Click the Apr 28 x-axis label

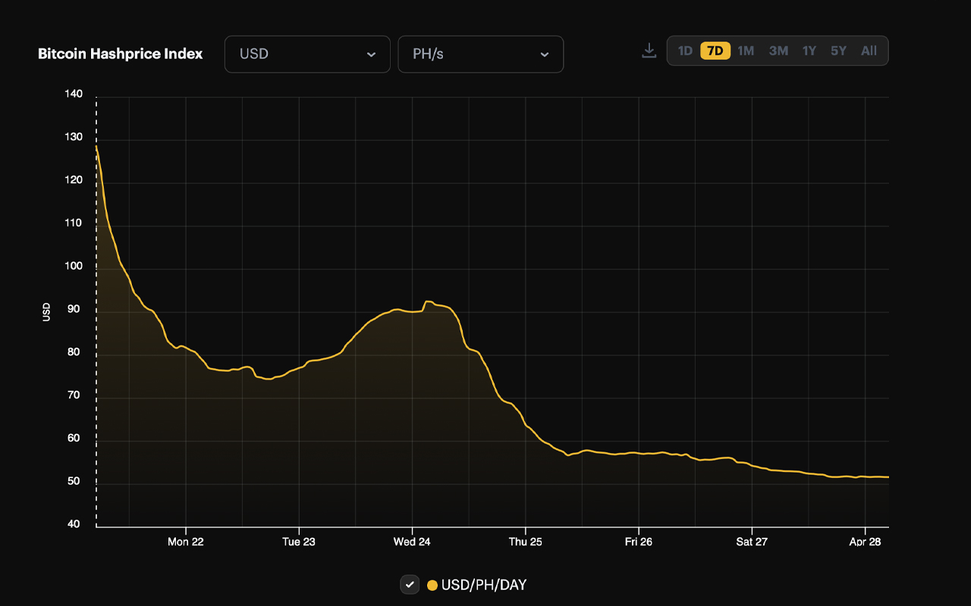tap(865, 542)
